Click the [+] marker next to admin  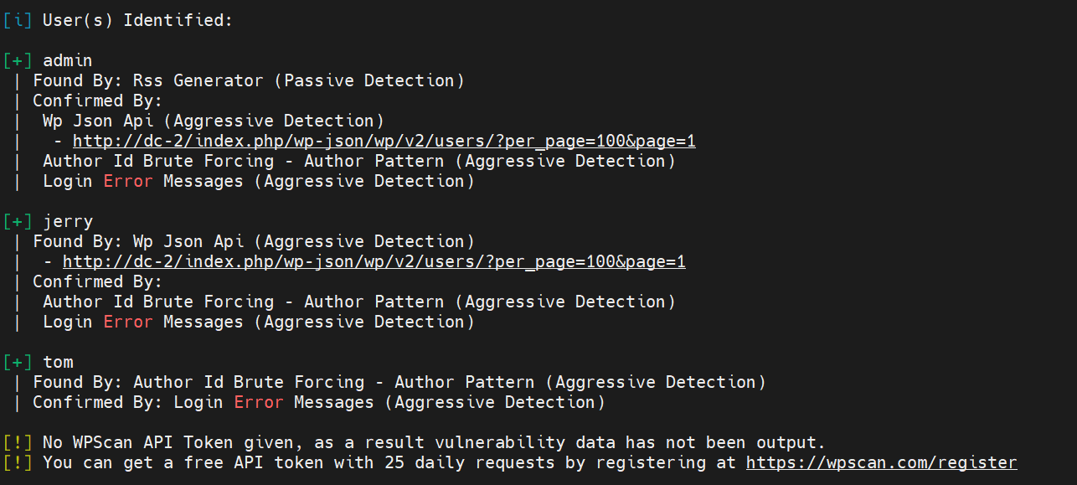click(18, 60)
